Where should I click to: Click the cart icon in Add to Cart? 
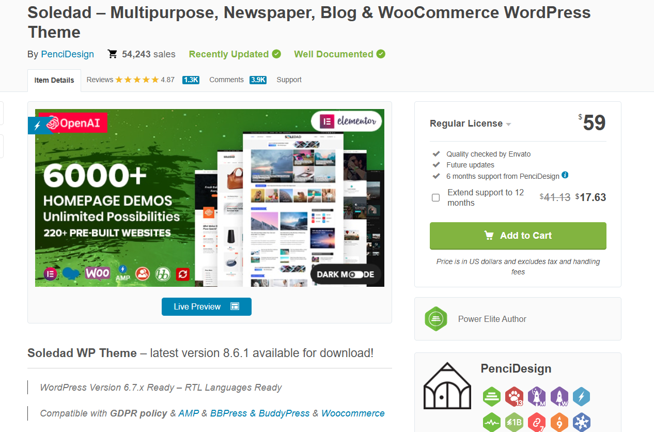click(489, 236)
